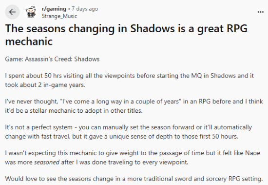
Task: Click the paragraph about spending 50 hrs
Action: tap(130, 80)
